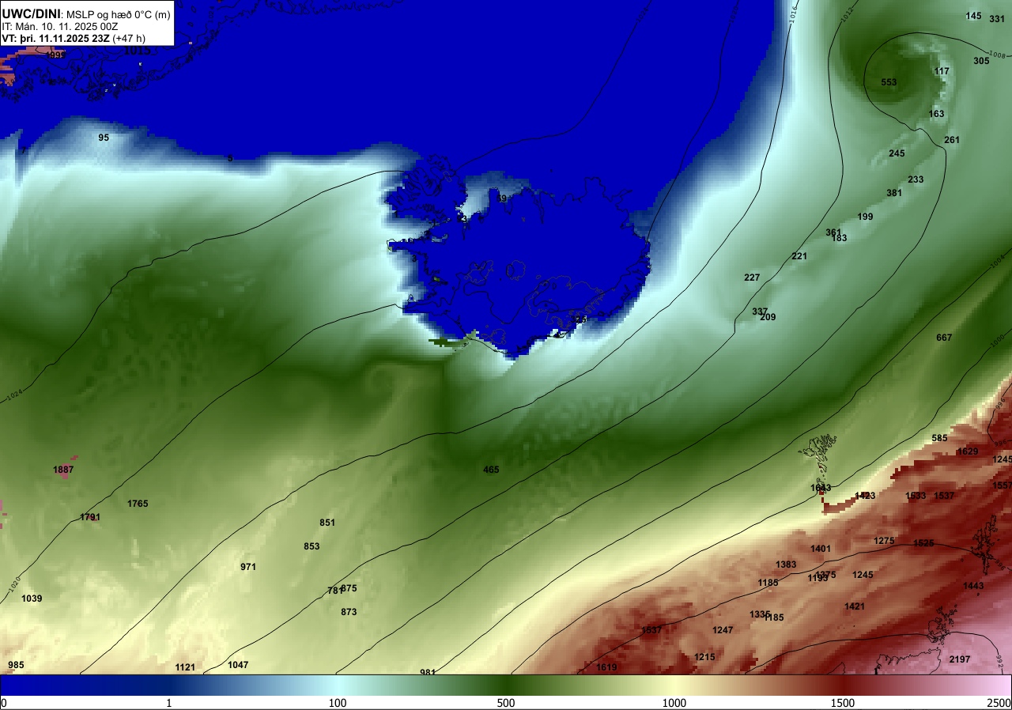Select the 381 height value

click(x=894, y=193)
